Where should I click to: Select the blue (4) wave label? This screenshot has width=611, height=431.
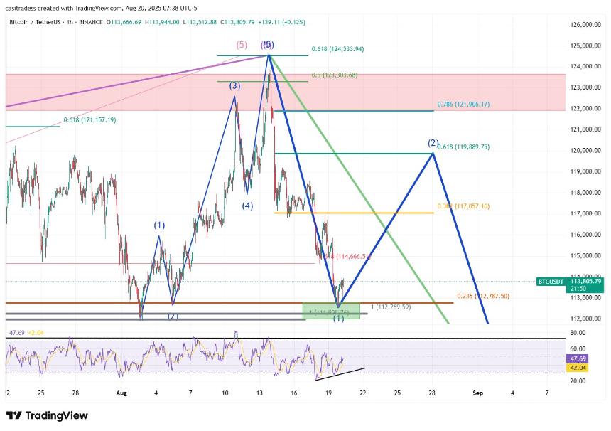[x=247, y=206]
